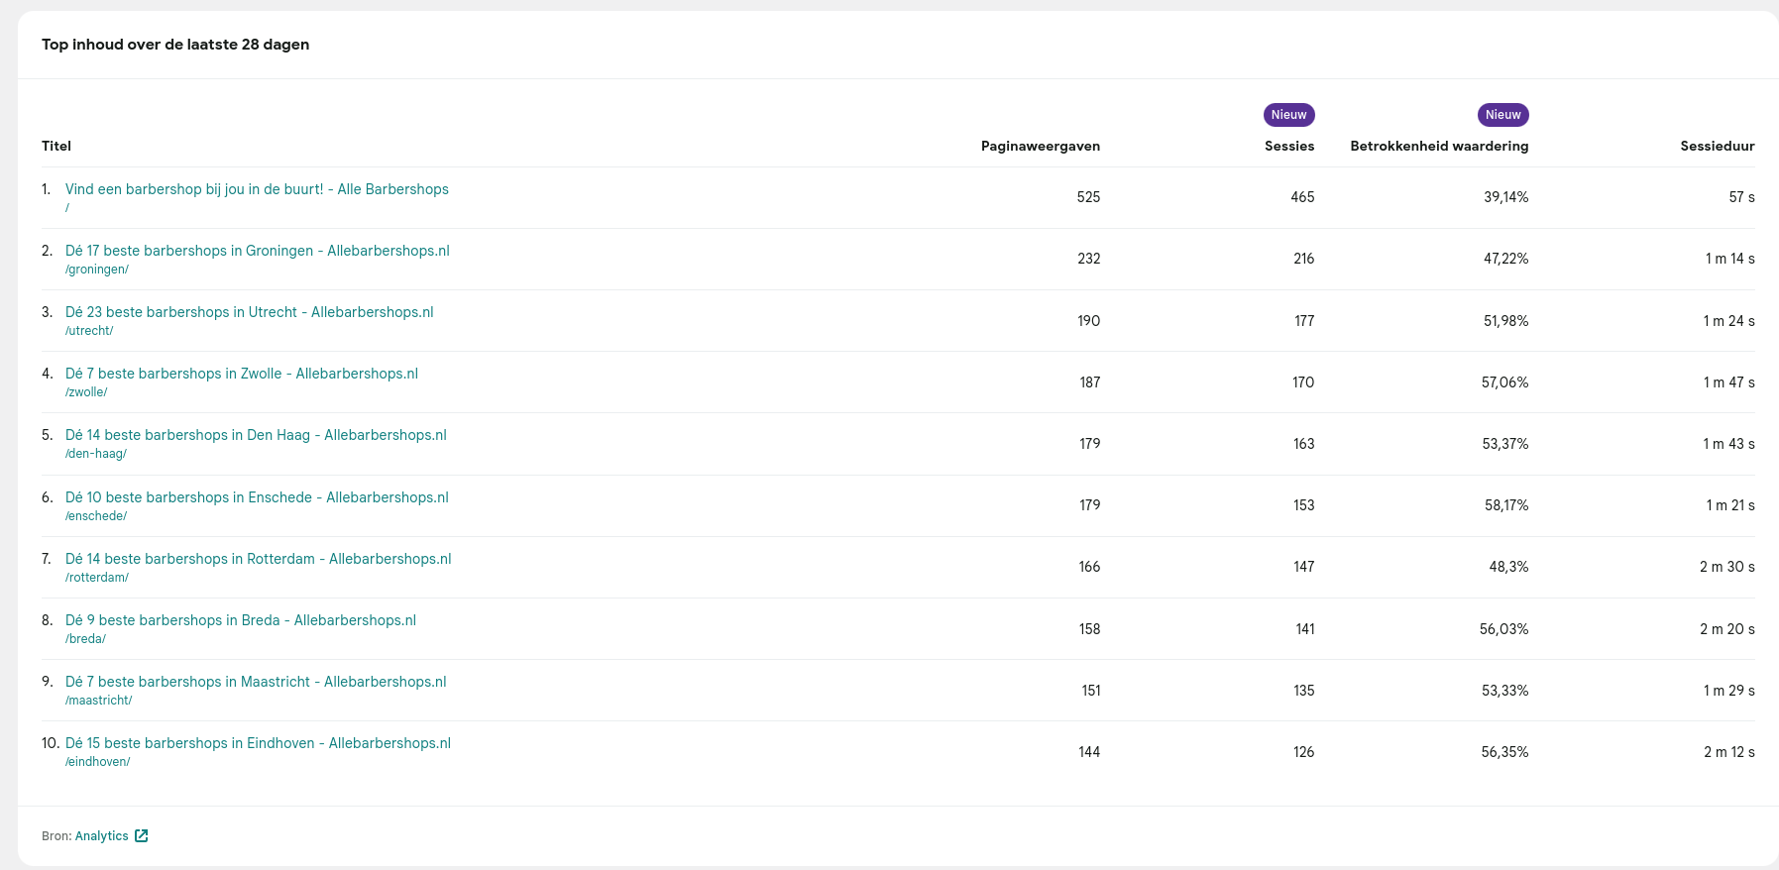The image size is (1779, 870).
Task: Click the 'Top inhoud over de laatste 28 dagen' heading
Action: pyautogui.click(x=175, y=45)
